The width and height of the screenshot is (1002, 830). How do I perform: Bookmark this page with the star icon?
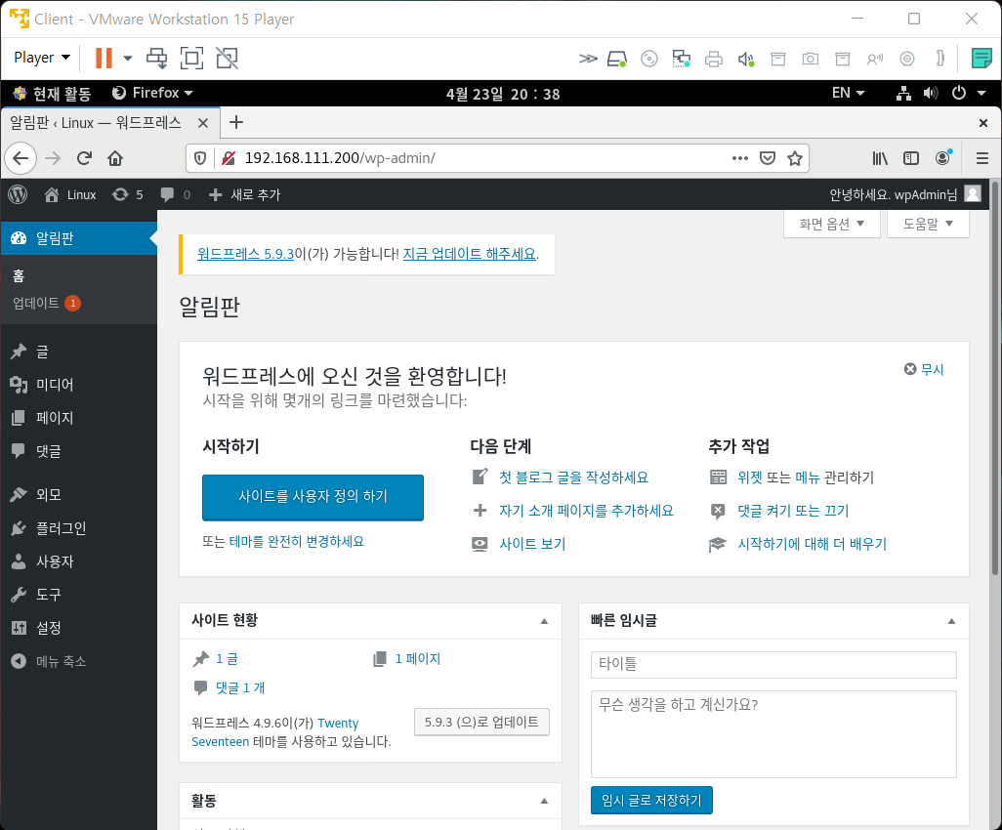pos(794,158)
